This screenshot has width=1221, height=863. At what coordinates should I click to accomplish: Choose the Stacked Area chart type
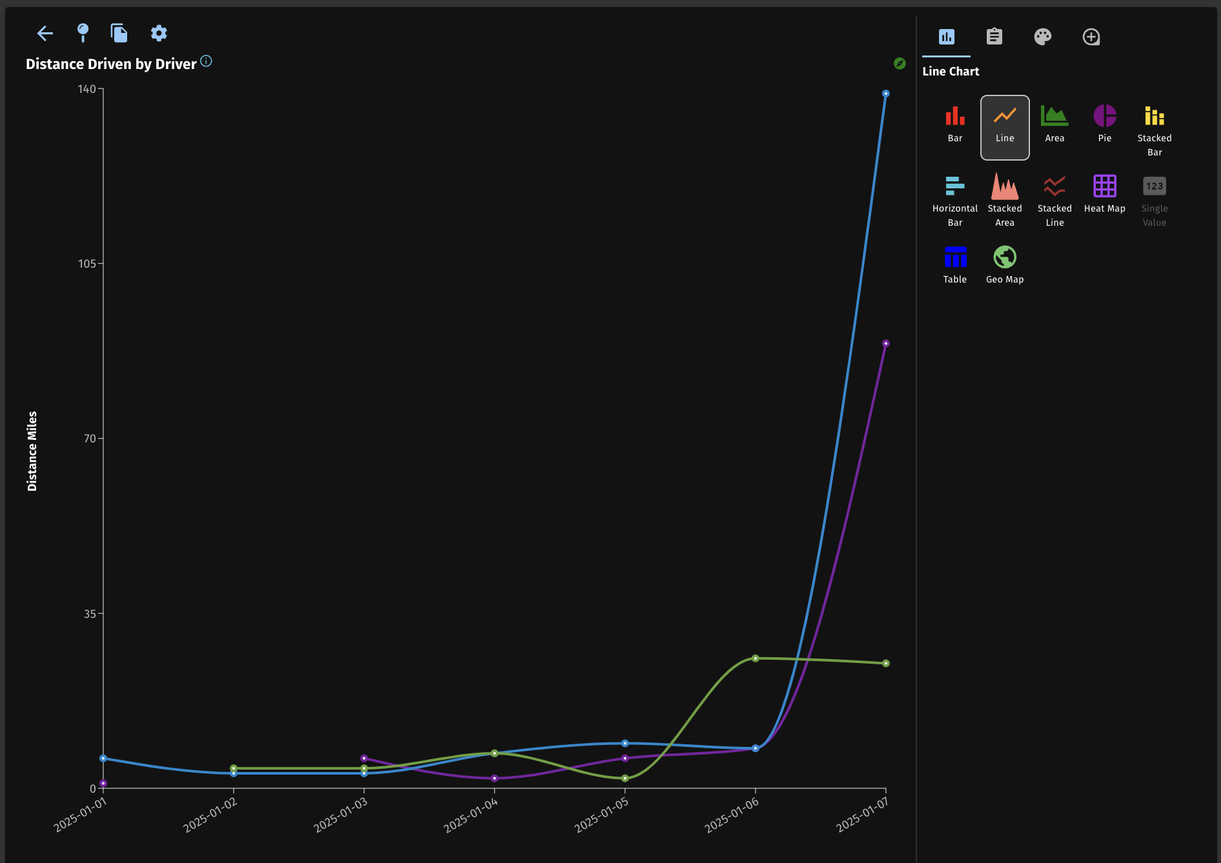tap(1004, 201)
